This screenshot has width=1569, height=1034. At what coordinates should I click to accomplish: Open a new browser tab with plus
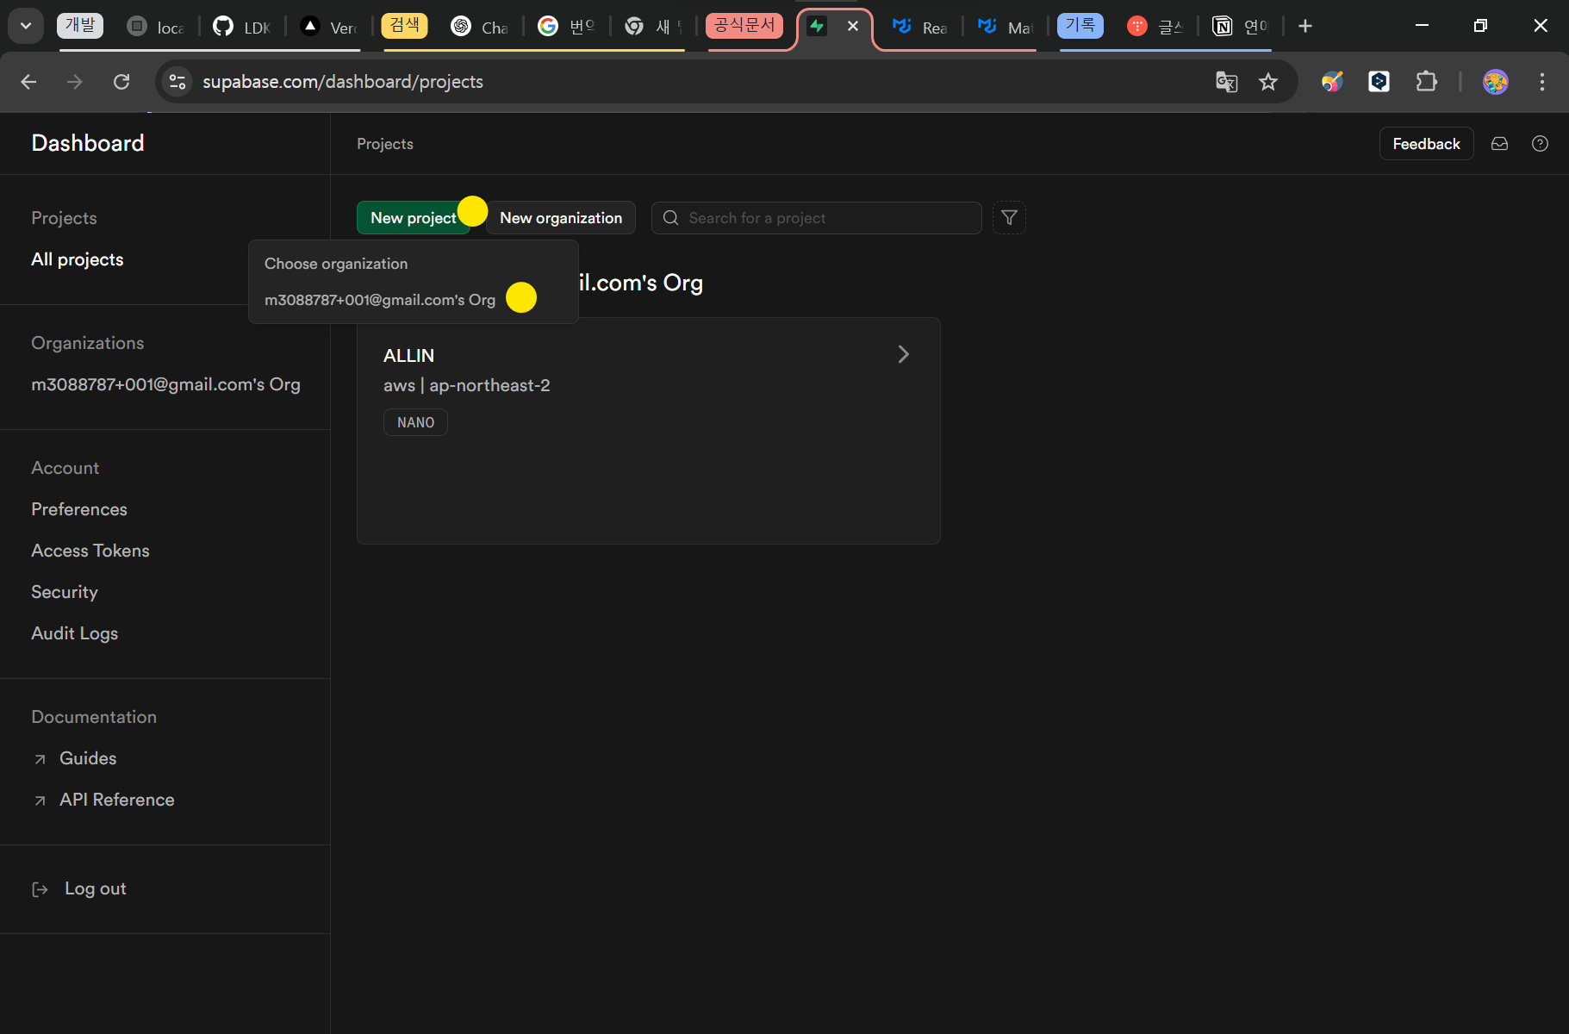click(1305, 26)
